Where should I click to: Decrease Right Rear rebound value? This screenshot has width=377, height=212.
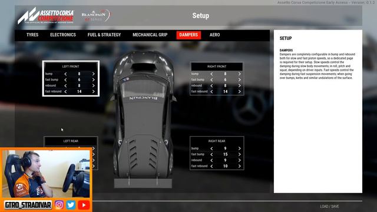coord(211,160)
